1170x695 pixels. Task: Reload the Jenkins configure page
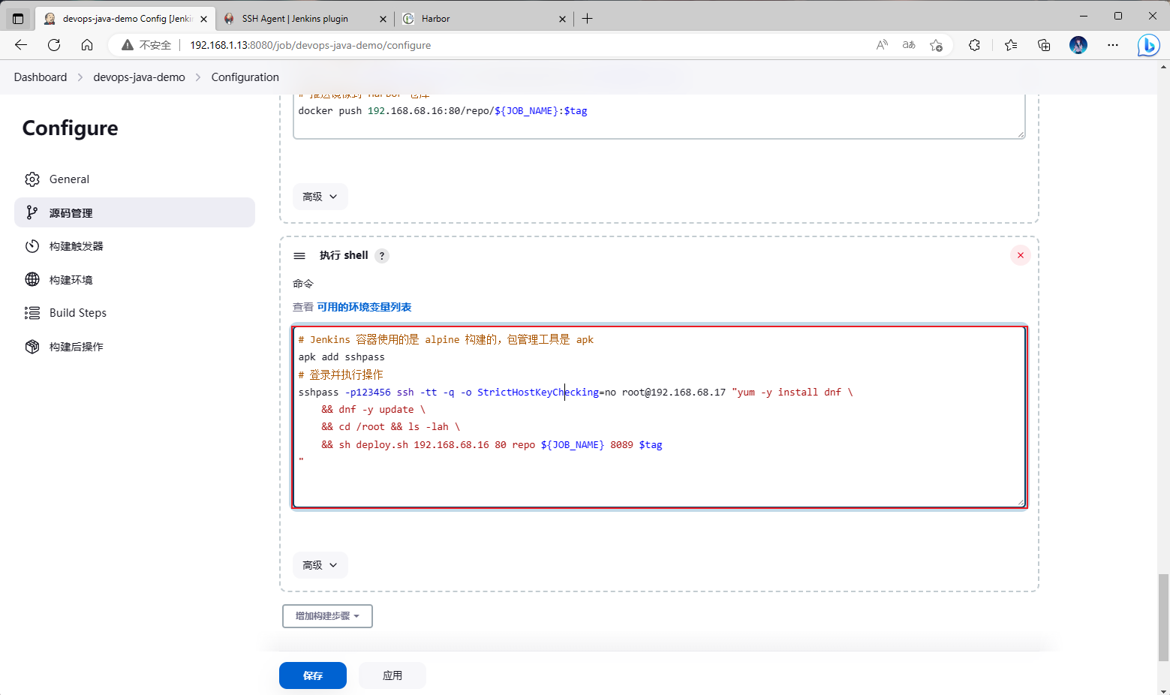[54, 45]
